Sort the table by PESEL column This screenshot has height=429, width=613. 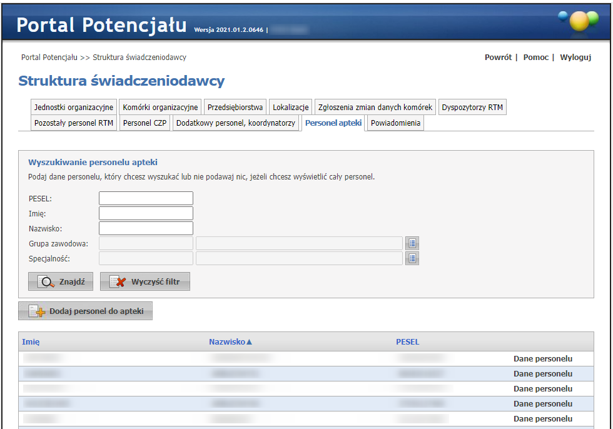tap(407, 342)
